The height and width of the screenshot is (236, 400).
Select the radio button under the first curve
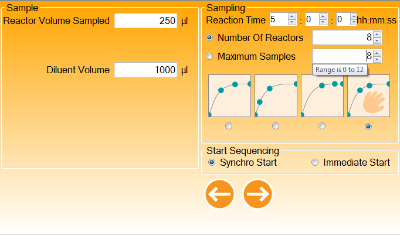pyautogui.click(x=229, y=126)
